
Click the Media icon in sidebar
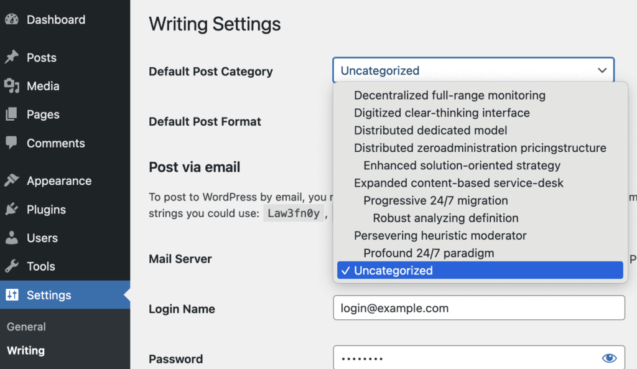tap(12, 86)
